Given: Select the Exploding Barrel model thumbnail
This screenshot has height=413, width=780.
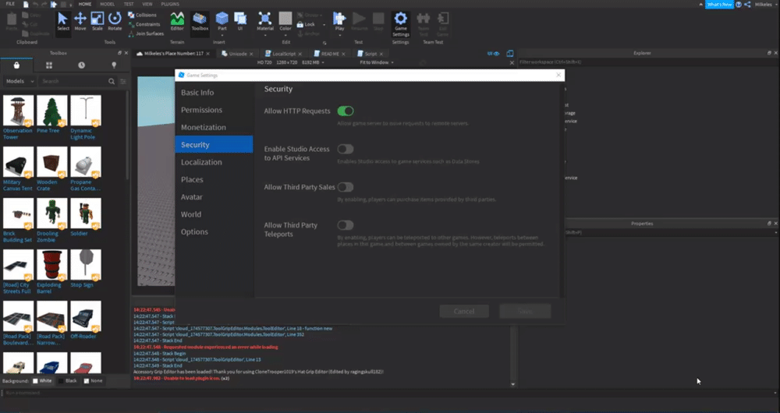Looking at the screenshot, I should pos(51,266).
